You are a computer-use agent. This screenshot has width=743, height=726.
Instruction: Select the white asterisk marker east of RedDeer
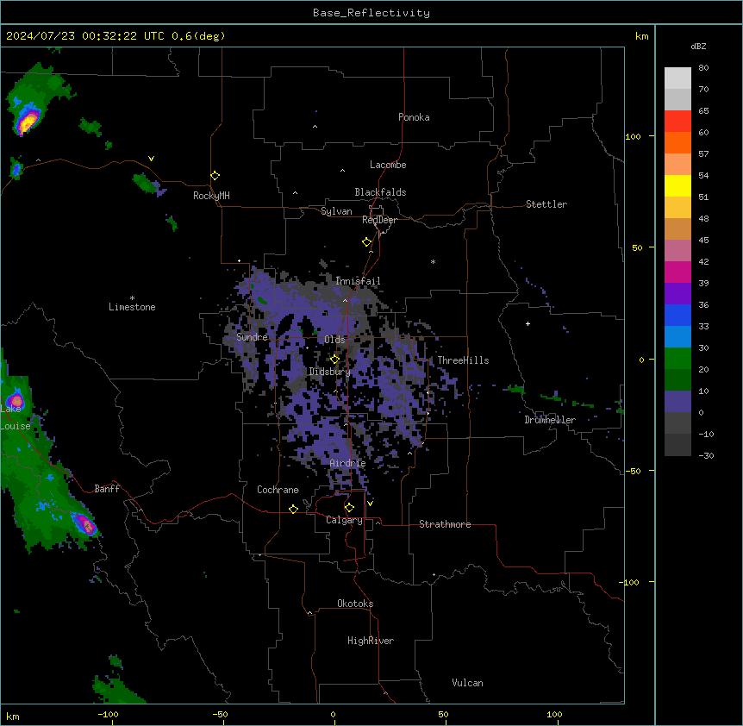433,261
